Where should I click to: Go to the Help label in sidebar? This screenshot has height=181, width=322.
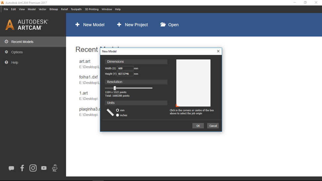pyautogui.click(x=15, y=63)
